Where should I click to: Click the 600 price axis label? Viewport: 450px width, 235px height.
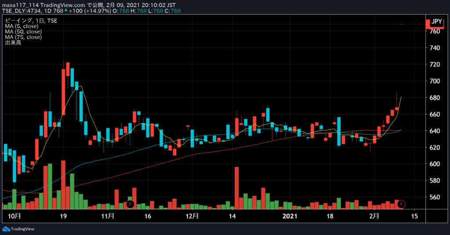[435, 164]
